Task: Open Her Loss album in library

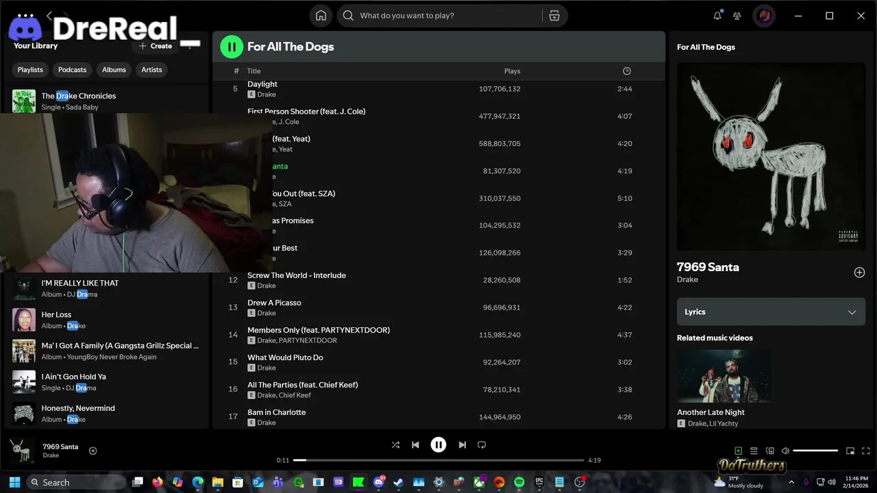Action: coord(106,320)
